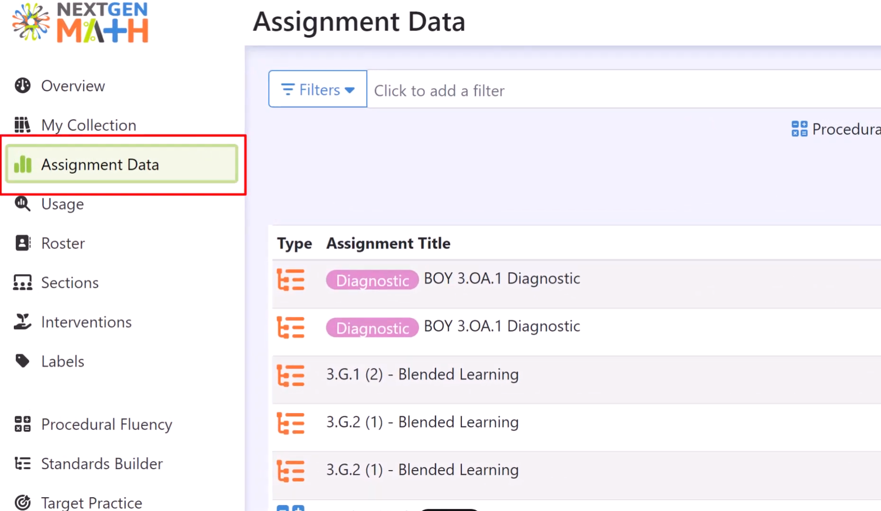The width and height of the screenshot is (881, 511).
Task: Click the Labels tag icon
Action: 22,361
